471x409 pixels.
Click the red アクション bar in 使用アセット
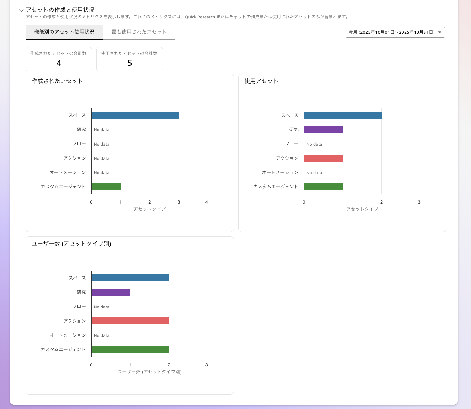click(x=323, y=158)
